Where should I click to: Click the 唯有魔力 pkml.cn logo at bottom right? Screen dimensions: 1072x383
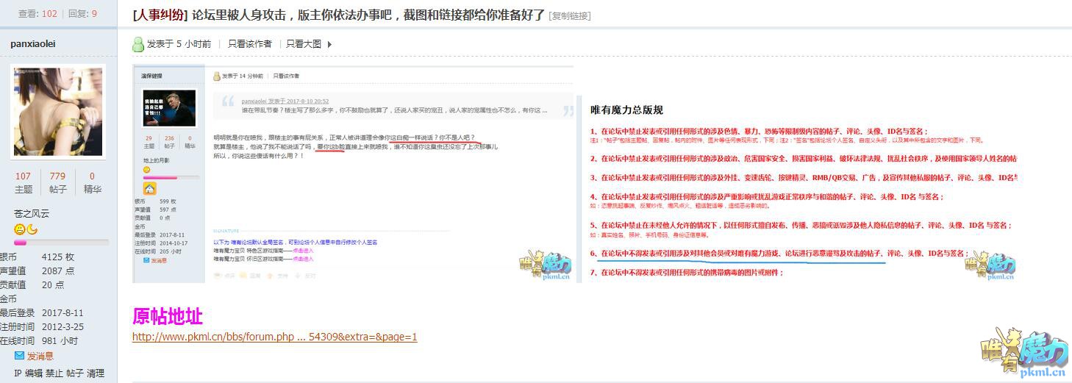1021,352
